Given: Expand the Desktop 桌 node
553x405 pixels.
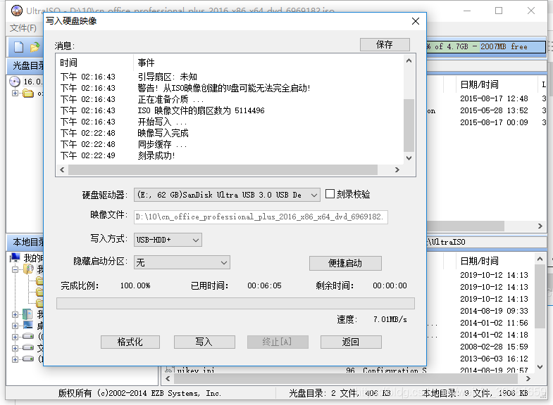Looking at the screenshot, I should (15, 326).
